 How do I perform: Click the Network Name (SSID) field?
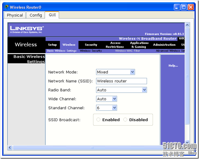click(x=121, y=81)
